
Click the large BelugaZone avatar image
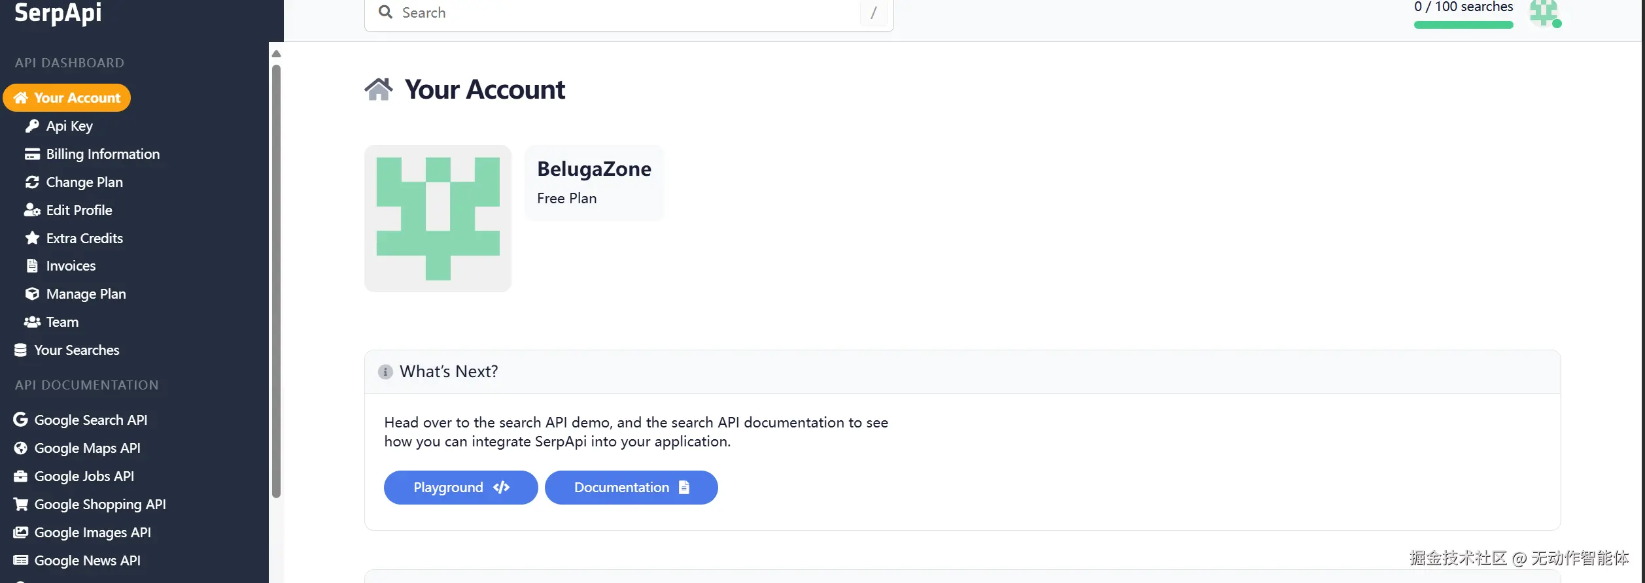tap(438, 218)
